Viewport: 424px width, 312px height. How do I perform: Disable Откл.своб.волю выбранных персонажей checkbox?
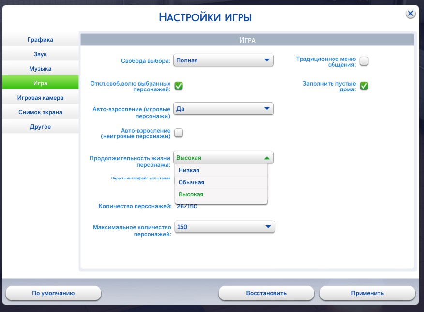[x=179, y=86]
